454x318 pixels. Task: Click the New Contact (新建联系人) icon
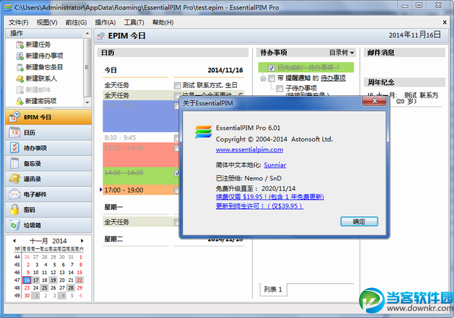tap(20, 79)
